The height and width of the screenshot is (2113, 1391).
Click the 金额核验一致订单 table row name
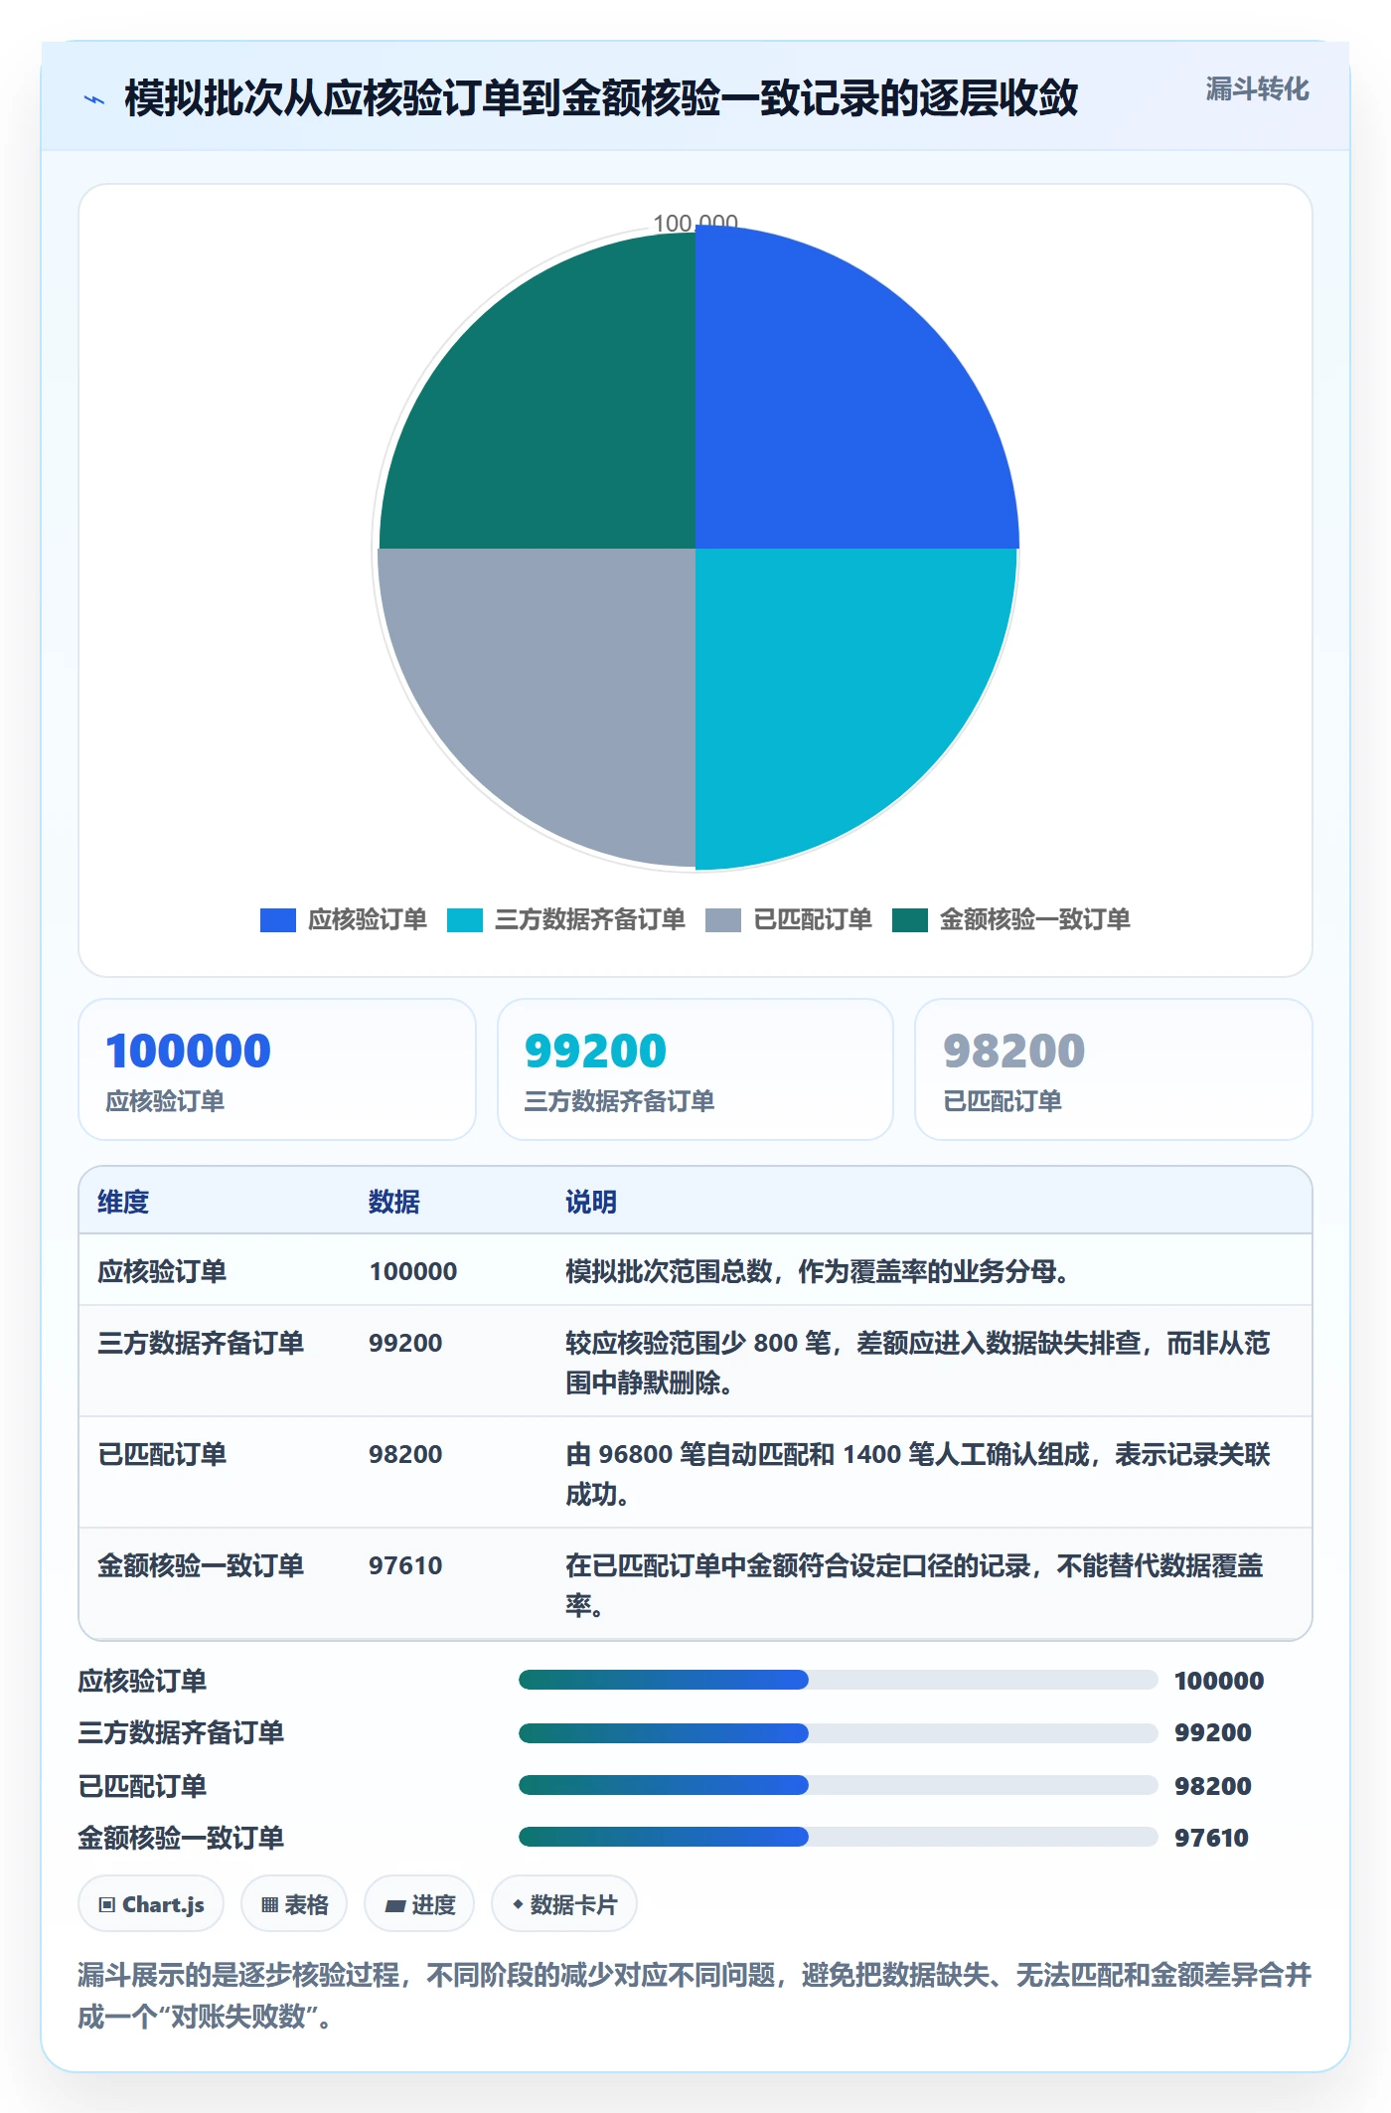[201, 1565]
